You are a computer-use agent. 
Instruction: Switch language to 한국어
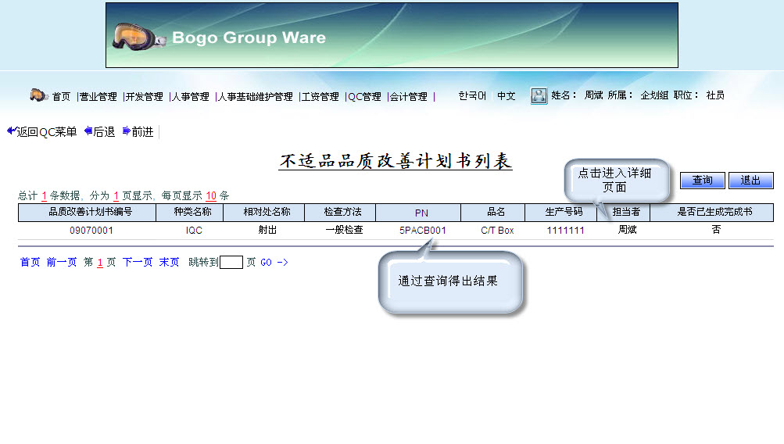(x=472, y=96)
